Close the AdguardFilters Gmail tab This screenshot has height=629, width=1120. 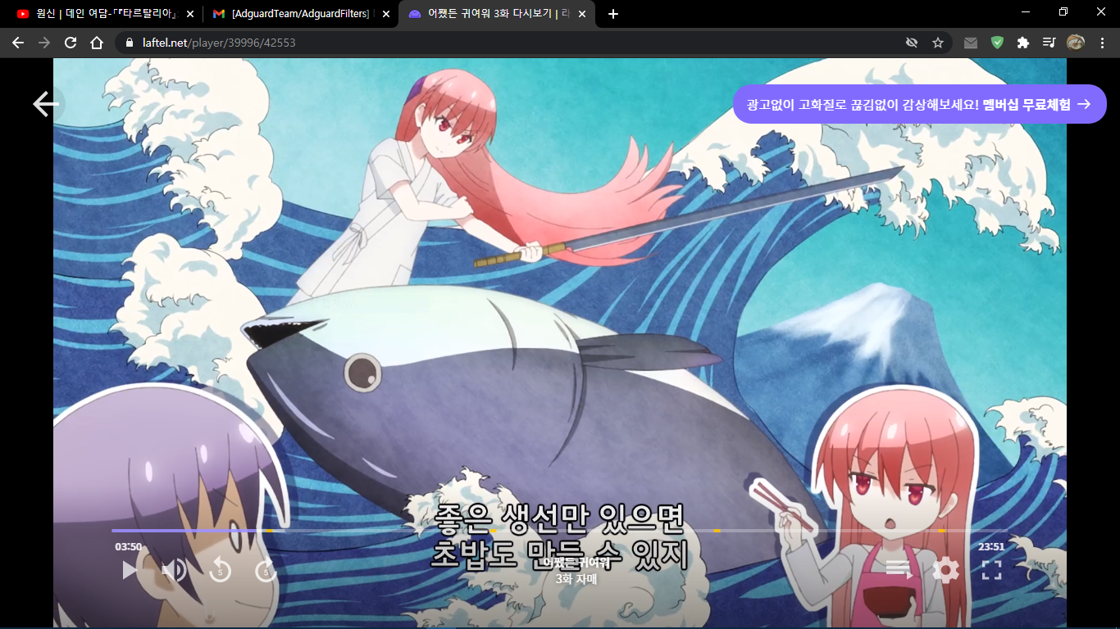386,14
